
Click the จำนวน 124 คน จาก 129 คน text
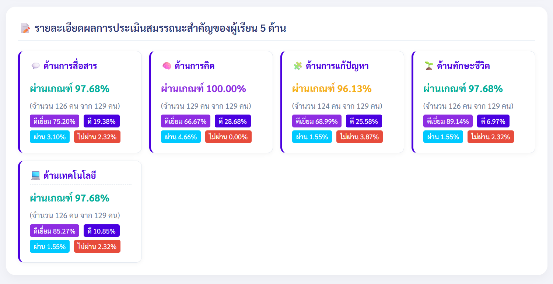[337, 106]
